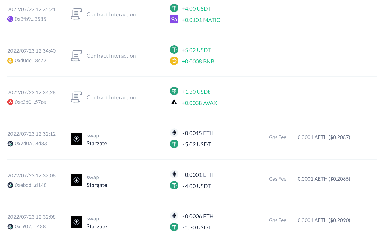Click the -1.30 USDT amount
Image resolution: width=377 pixels, height=241 pixels.
tap(196, 227)
